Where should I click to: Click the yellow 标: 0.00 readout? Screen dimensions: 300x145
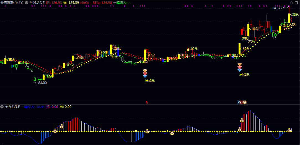click(x=65, y=106)
